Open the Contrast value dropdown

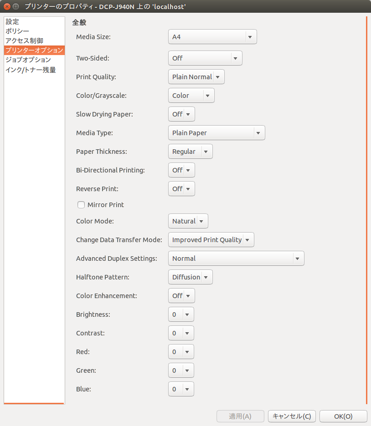[181, 333]
